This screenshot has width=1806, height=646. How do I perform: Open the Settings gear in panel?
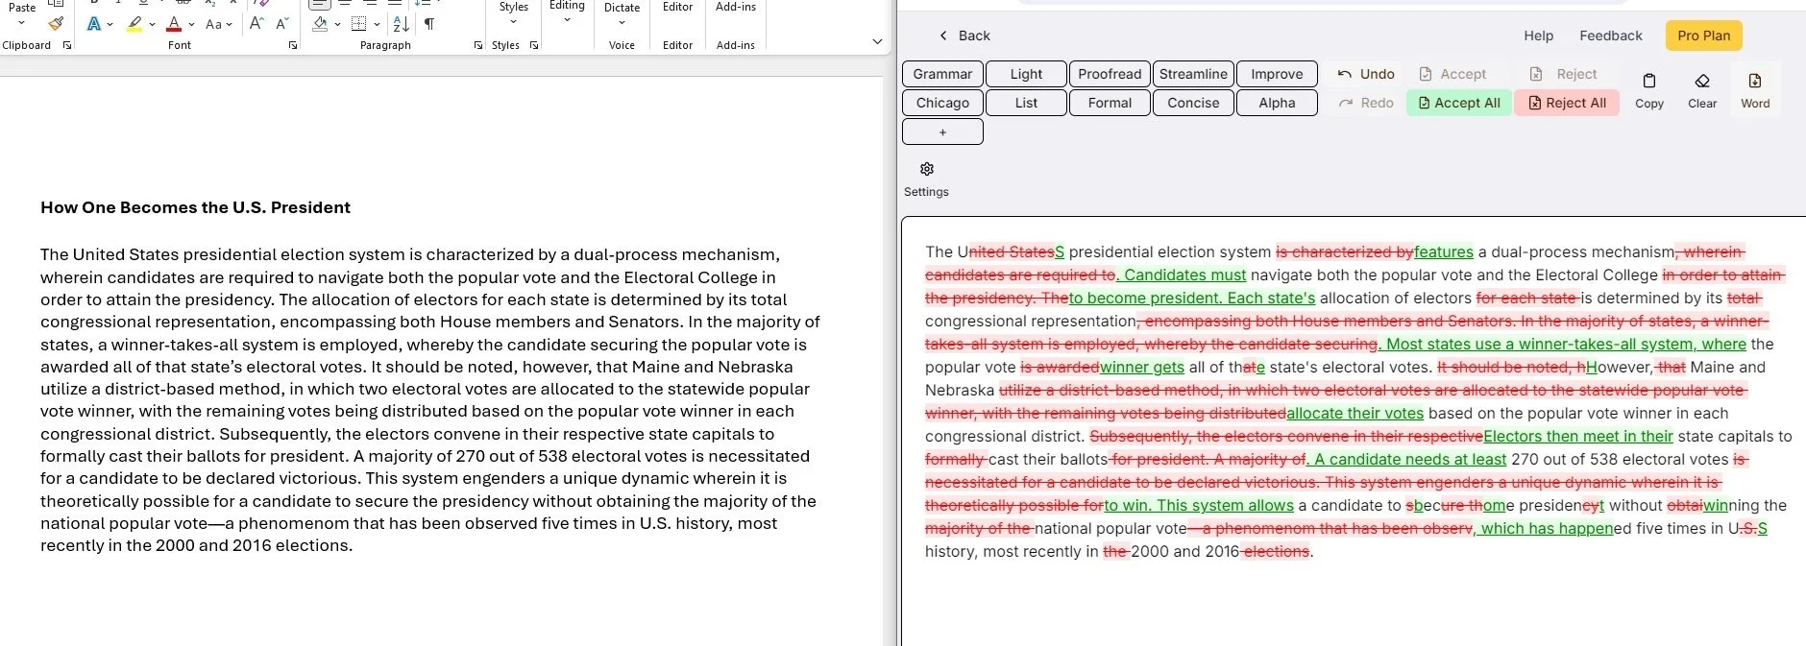tap(926, 179)
